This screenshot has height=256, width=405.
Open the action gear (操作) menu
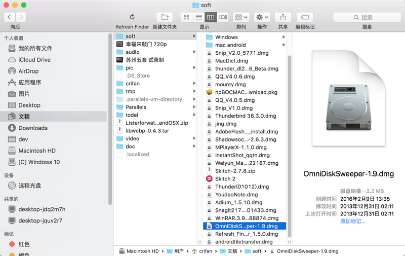coord(262,17)
